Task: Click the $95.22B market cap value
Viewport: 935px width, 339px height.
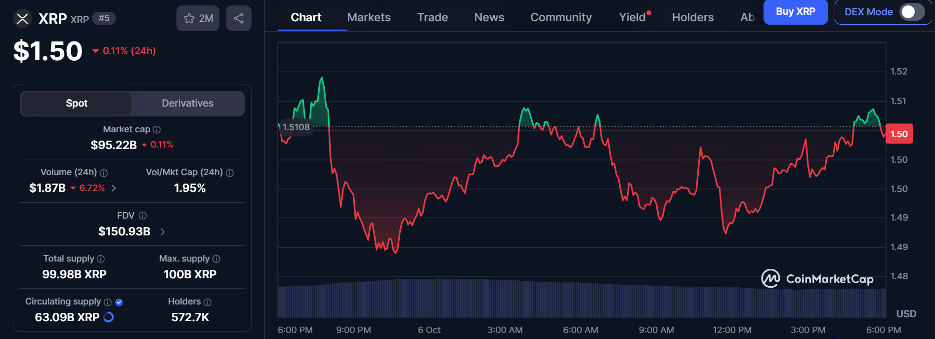Action: point(114,145)
